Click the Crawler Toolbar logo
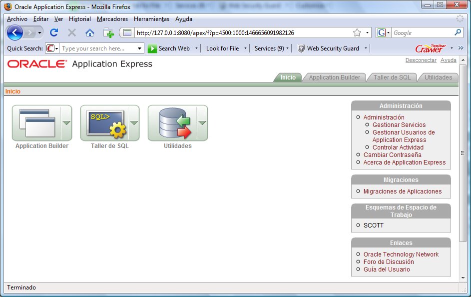This screenshot has width=471, height=297. pos(431,48)
